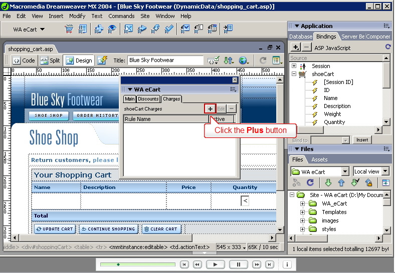Viewport: 395px width, 273px height.
Task: Collapse the Files panel group
Action: click(x=297, y=149)
